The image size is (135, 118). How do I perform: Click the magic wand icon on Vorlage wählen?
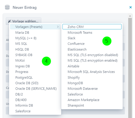pos(9,21)
